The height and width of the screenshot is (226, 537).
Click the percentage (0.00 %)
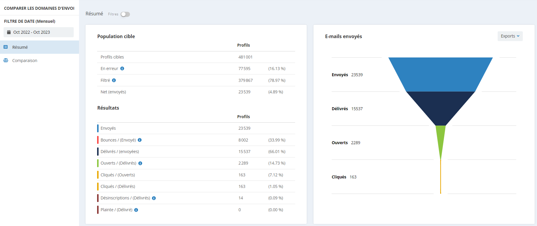(276, 210)
